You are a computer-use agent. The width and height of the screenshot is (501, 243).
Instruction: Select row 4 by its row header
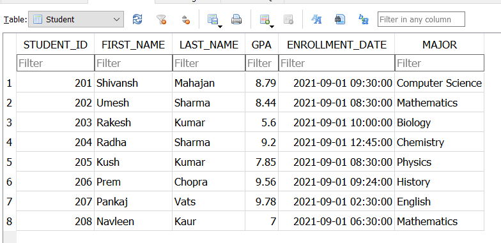[9, 142]
